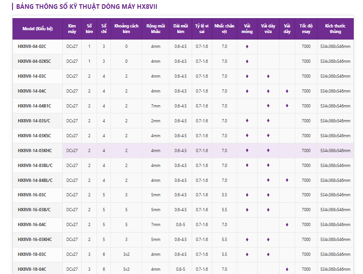Click the Vải dày diamond for HX8VII-18-04C
The image size is (363, 274).
pyautogui.click(x=287, y=269)
